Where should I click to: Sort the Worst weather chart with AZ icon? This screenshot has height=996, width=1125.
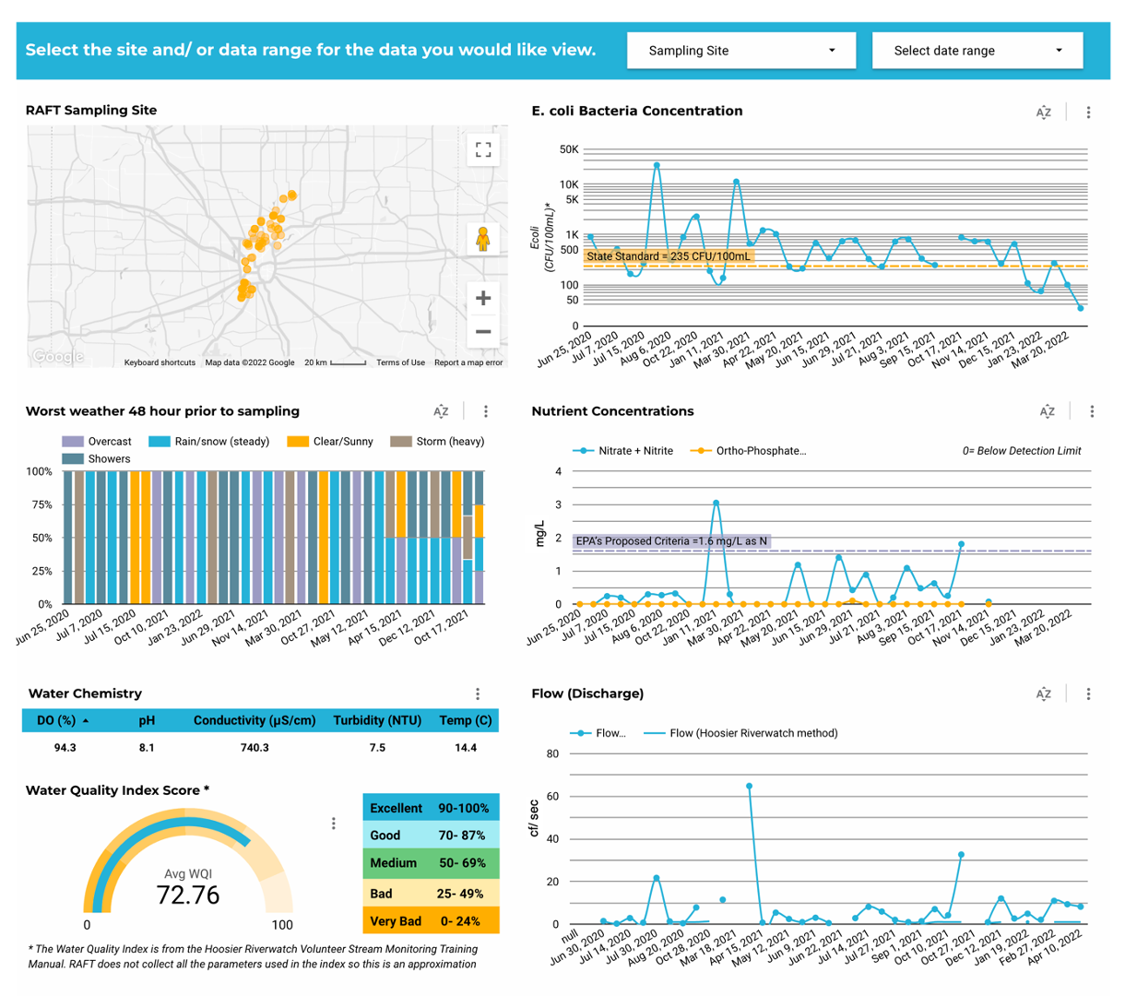pos(441,412)
